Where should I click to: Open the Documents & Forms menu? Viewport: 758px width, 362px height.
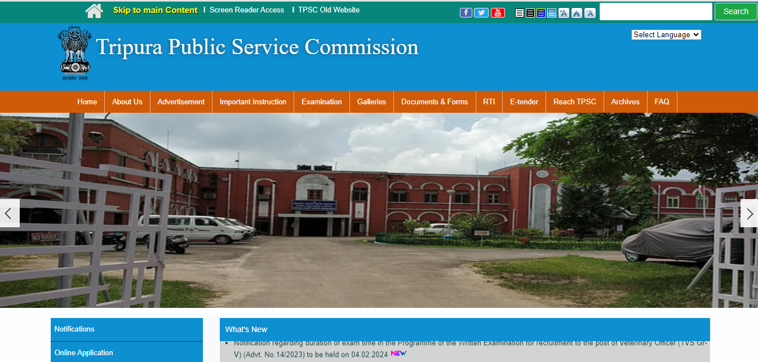tap(434, 102)
